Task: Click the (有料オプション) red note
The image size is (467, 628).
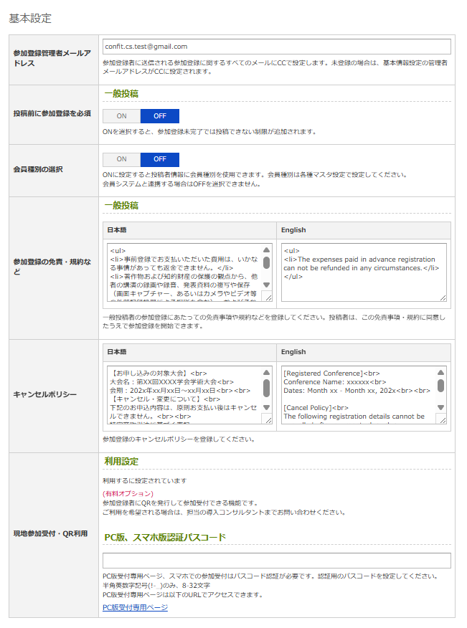Action: 128,493
